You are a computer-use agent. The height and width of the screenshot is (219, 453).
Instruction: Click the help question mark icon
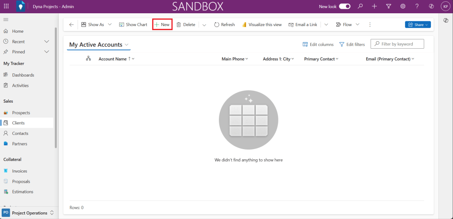click(417, 6)
